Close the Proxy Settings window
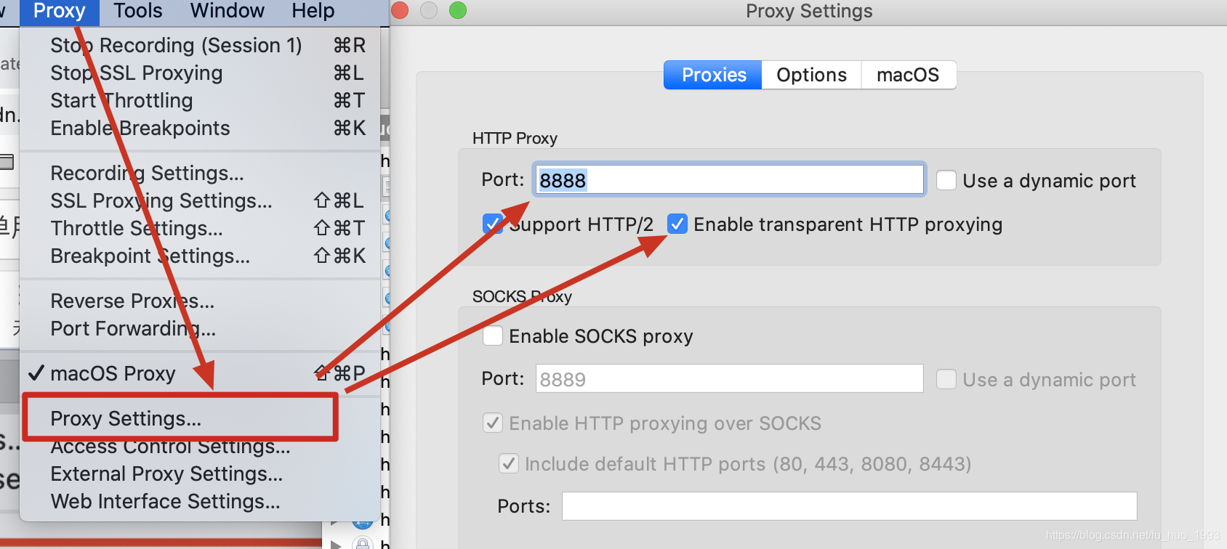This screenshot has height=549, width=1227. [400, 10]
